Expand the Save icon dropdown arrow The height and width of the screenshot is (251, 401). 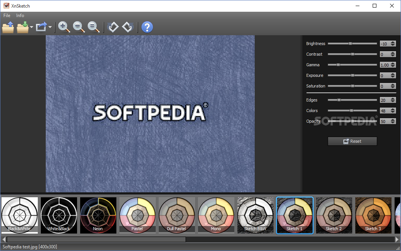31,27
